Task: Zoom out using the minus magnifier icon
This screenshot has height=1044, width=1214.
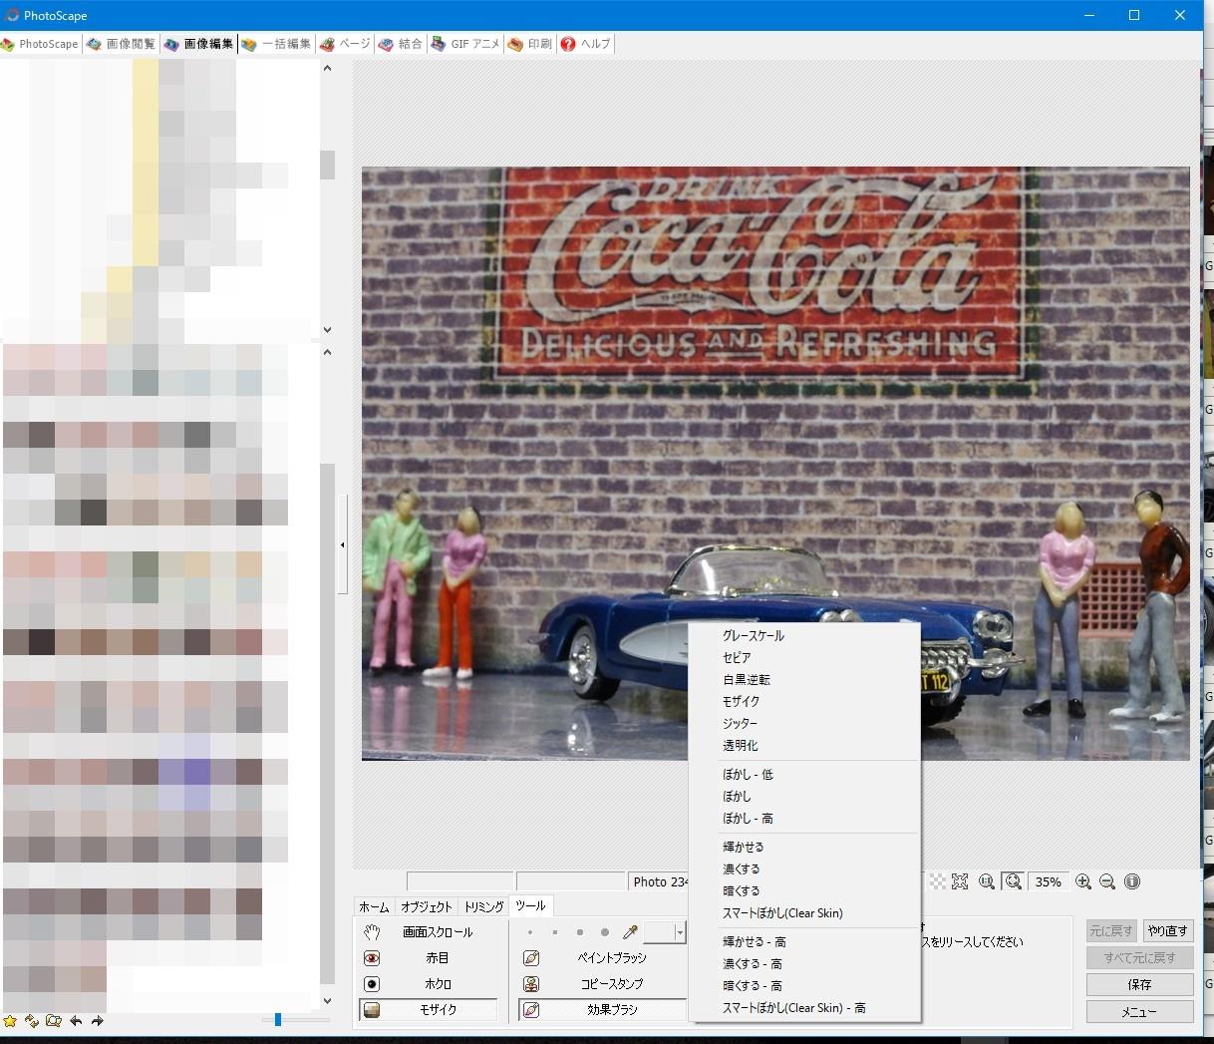Action: click(x=1107, y=882)
